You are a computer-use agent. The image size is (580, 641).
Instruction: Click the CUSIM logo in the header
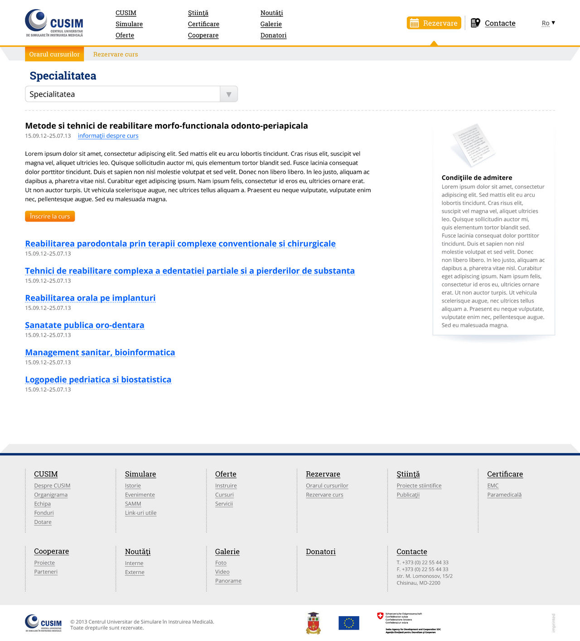(53, 23)
